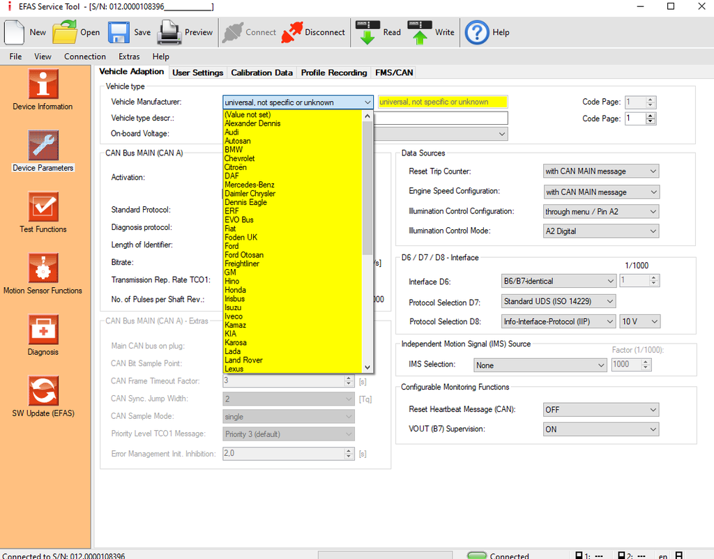
Task: Select the Vehicle Adaption tab
Action: click(132, 72)
